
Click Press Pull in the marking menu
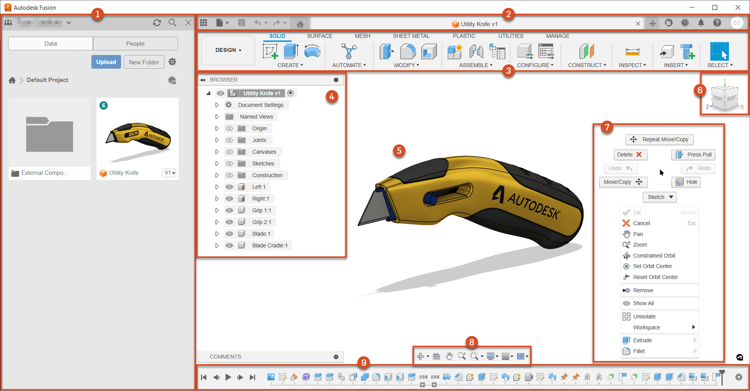tap(693, 155)
